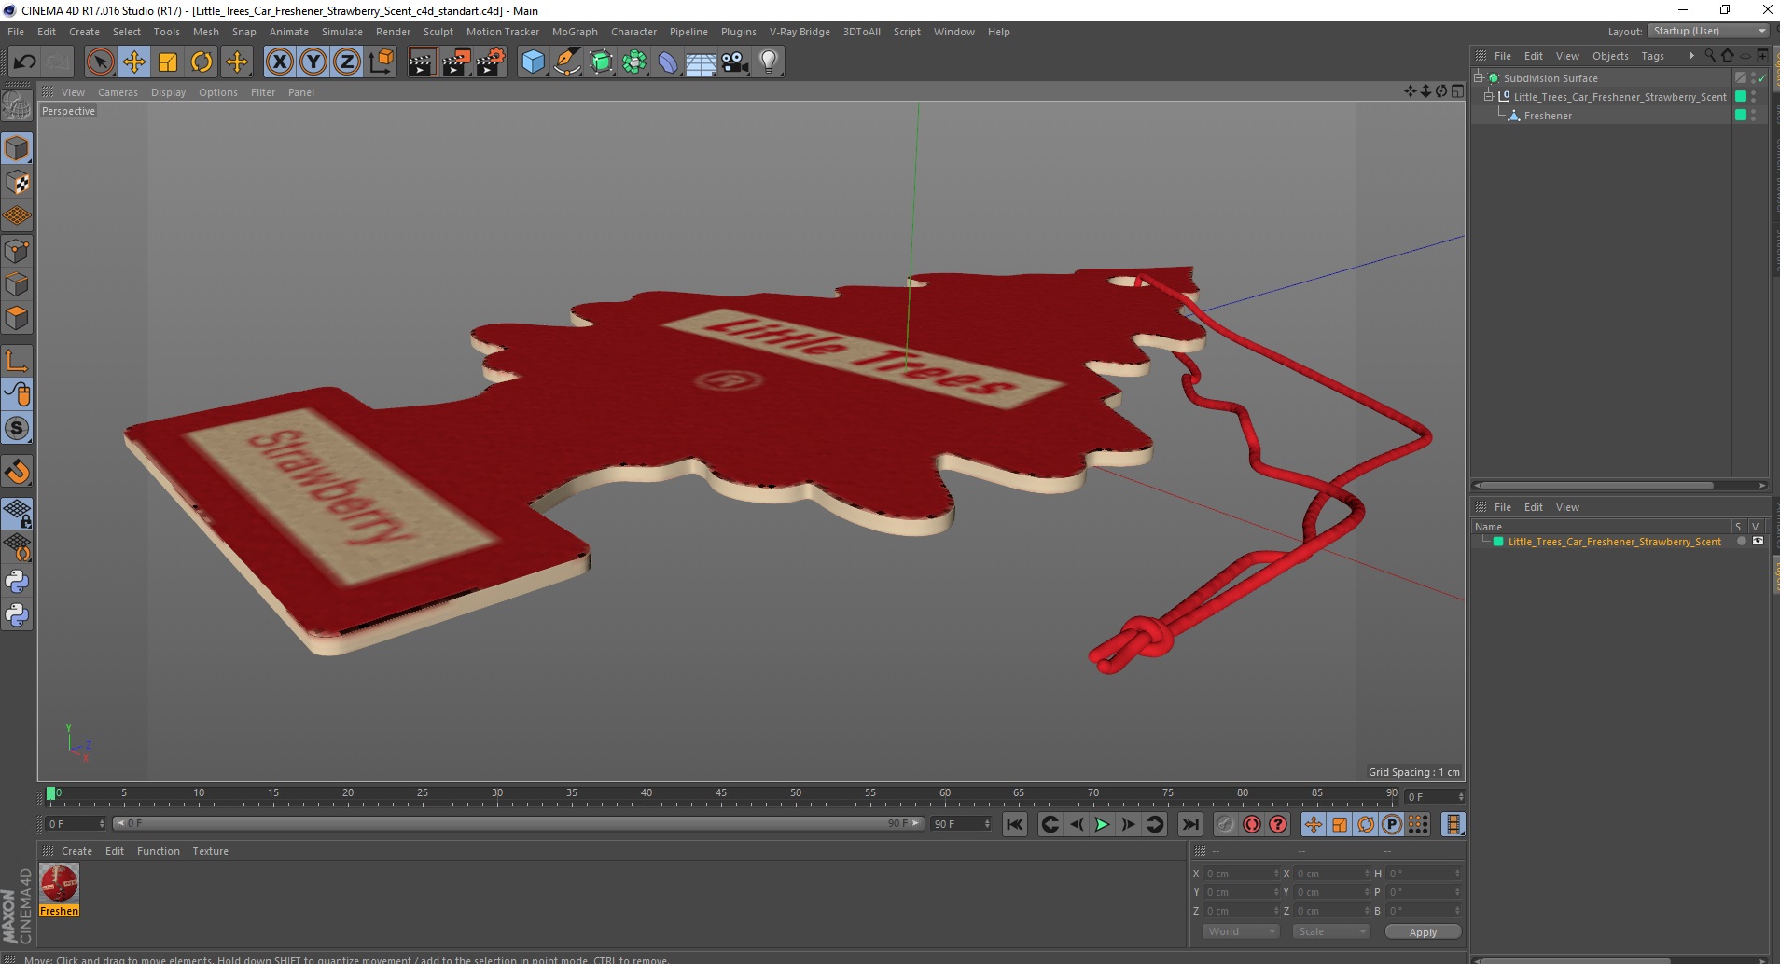Select the Freshener object
1780x964 pixels.
pos(1548,116)
